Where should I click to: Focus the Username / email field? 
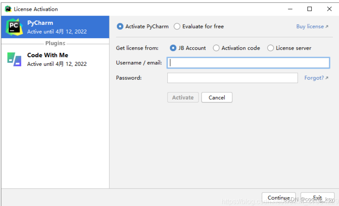[x=248, y=63]
